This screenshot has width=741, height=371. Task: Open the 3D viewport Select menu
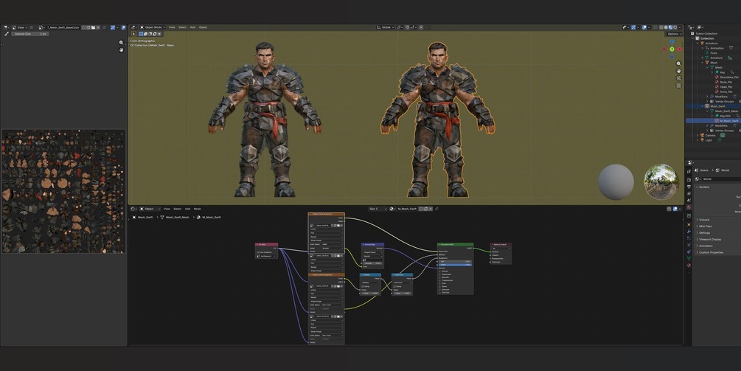click(x=182, y=27)
